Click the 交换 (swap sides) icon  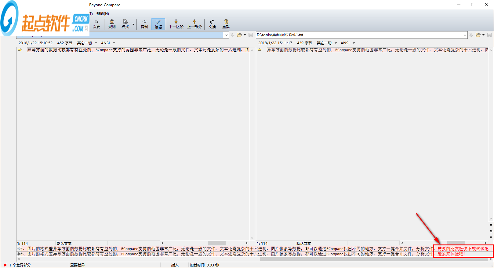coord(212,24)
